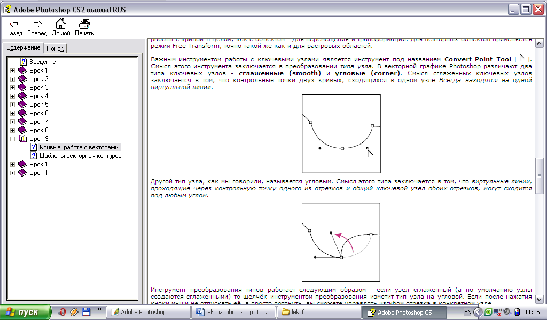Expand the Урок 11 node
Viewport: 547px width, 320px height.
pos(13,173)
